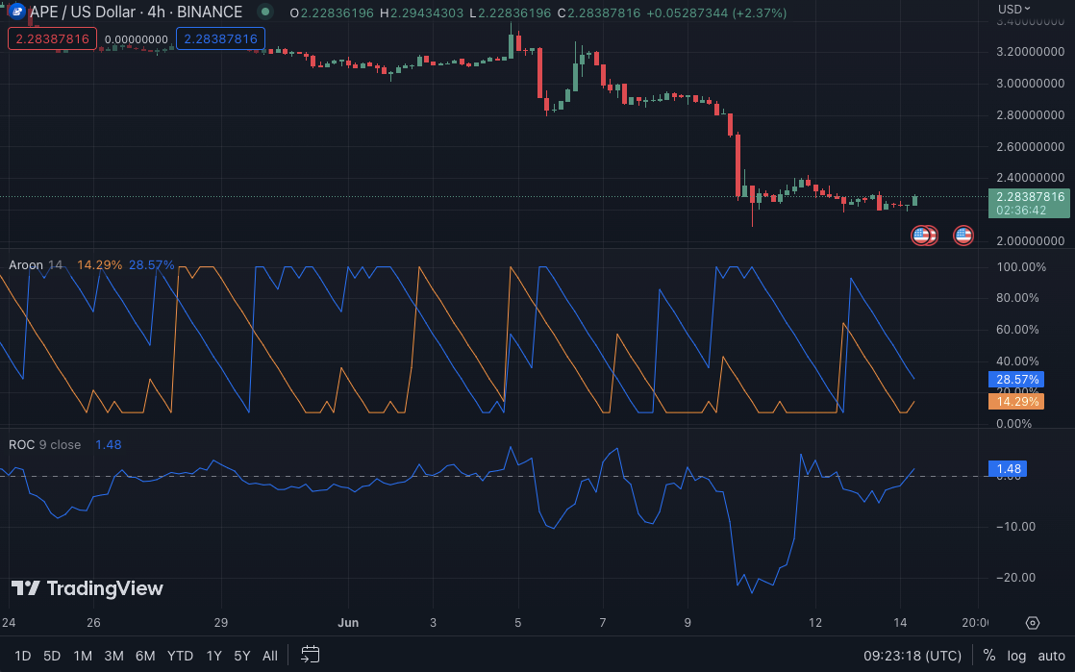Click the blue 2.28387816 price field
The width and height of the screenshot is (1075, 672).
tap(220, 39)
